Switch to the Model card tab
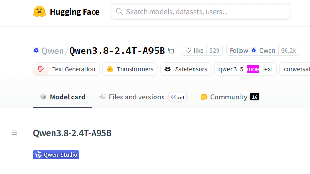 click(62, 97)
